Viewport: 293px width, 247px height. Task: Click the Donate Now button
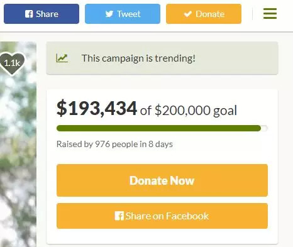(x=162, y=180)
